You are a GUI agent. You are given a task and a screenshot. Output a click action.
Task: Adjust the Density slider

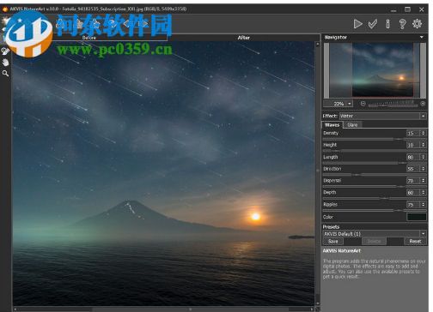(x=375, y=139)
